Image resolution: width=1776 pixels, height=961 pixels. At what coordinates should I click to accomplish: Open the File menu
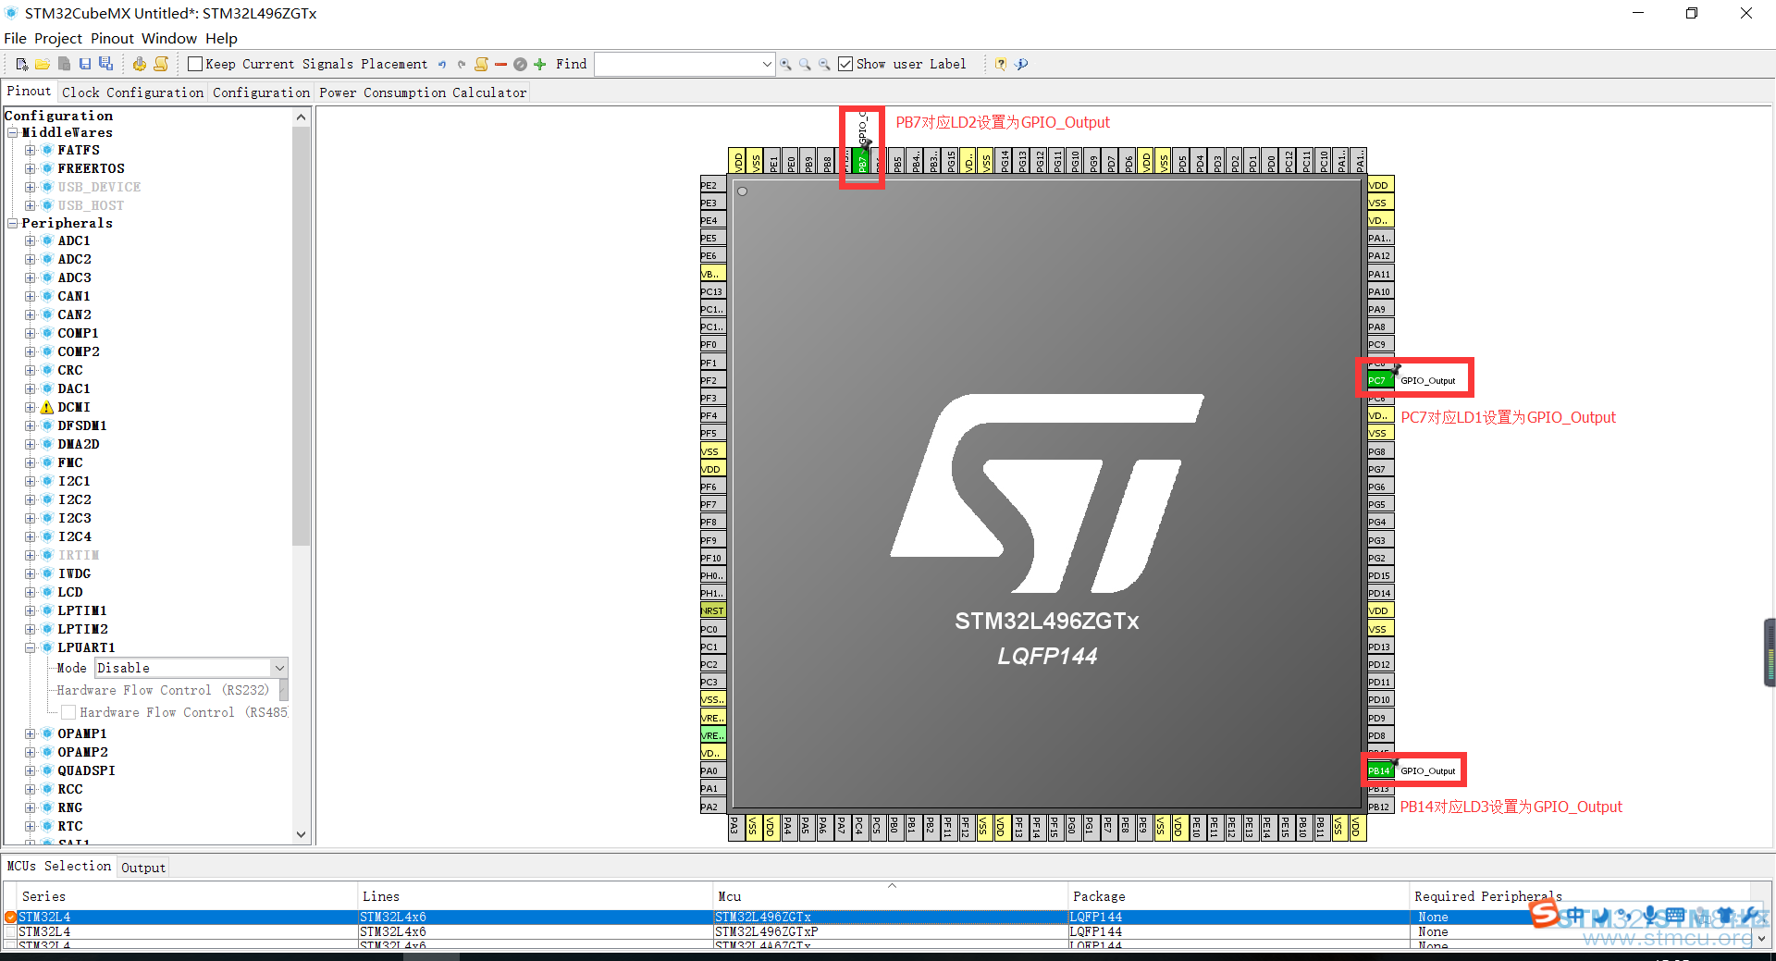click(x=15, y=38)
